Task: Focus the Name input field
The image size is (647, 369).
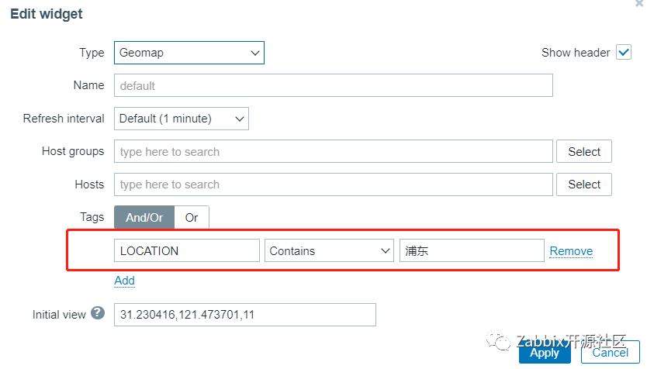Action: (x=333, y=86)
